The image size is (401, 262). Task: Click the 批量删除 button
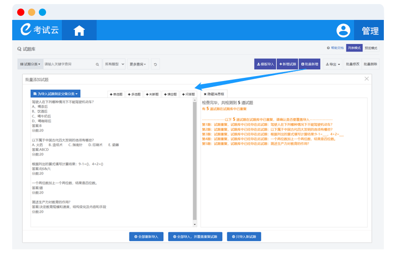click(x=370, y=64)
